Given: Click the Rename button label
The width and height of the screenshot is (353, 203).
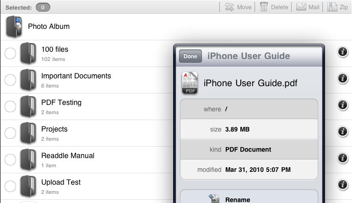Looking at the screenshot, I should (x=238, y=200).
